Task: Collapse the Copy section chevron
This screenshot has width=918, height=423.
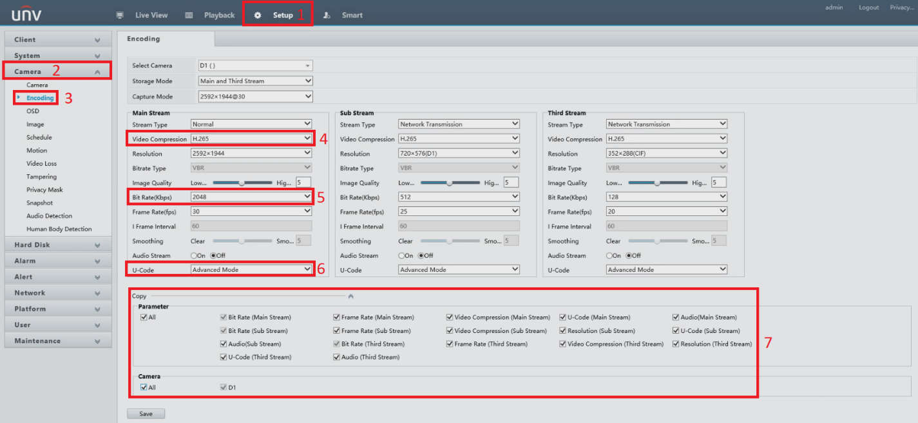Action: 350,296
